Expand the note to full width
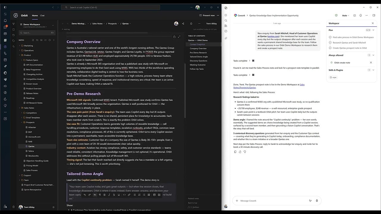 pyautogui.click(x=179, y=37)
